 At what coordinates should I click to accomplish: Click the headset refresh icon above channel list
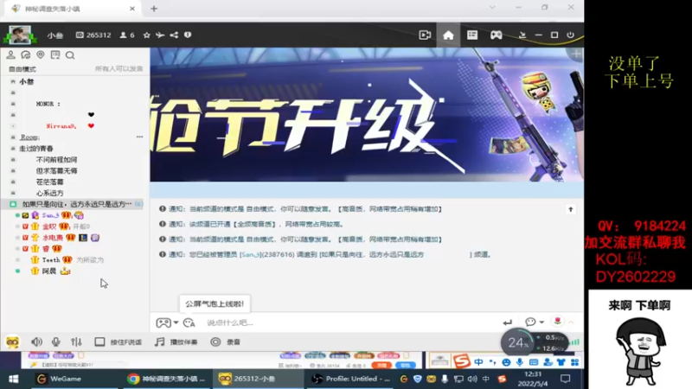tap(26, 54)
